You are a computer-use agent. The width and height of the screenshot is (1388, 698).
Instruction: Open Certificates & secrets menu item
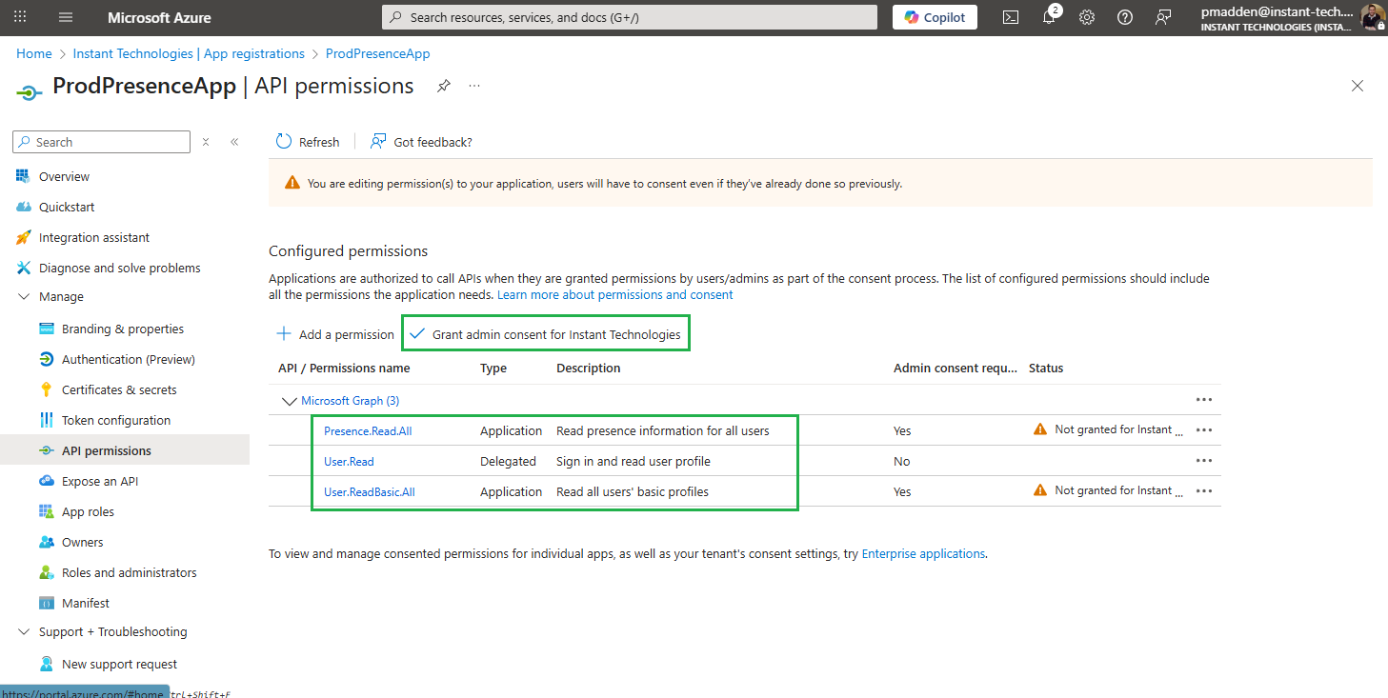coord(119,389)
